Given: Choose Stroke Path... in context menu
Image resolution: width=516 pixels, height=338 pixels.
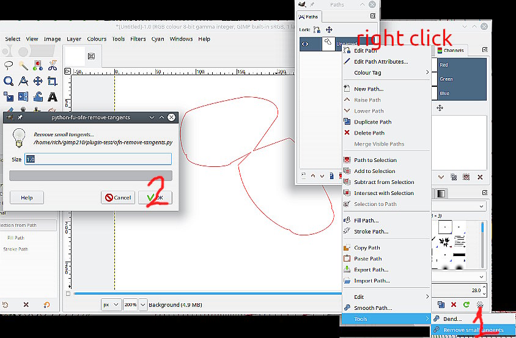Looking at the screenshot, I should (386, 232).
